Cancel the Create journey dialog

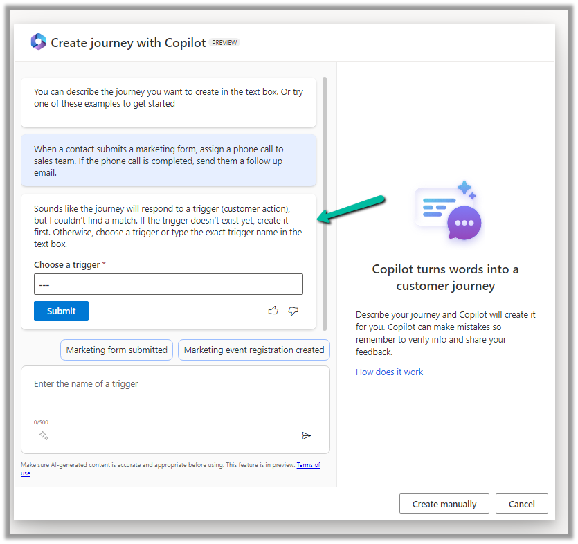521,504
